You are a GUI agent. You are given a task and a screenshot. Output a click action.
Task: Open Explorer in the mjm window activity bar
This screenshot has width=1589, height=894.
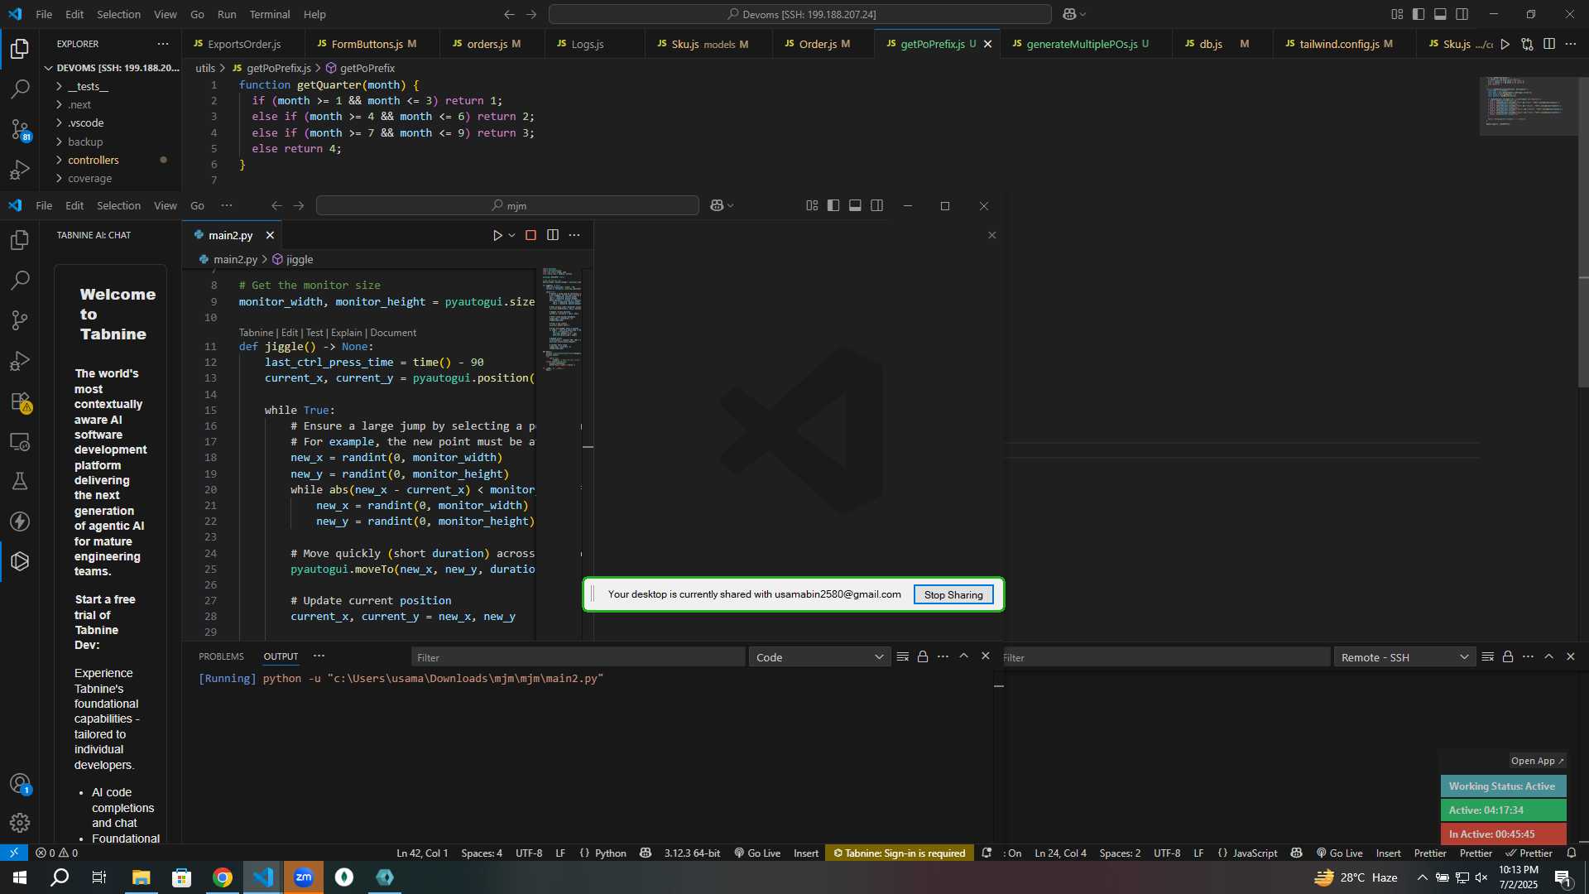tap(20, 240)
